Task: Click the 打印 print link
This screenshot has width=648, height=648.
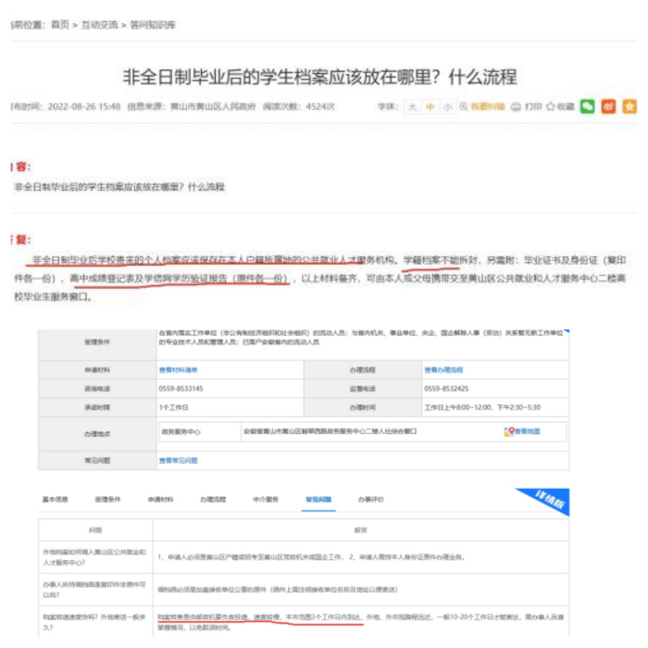Action: (x=533, y=106)
